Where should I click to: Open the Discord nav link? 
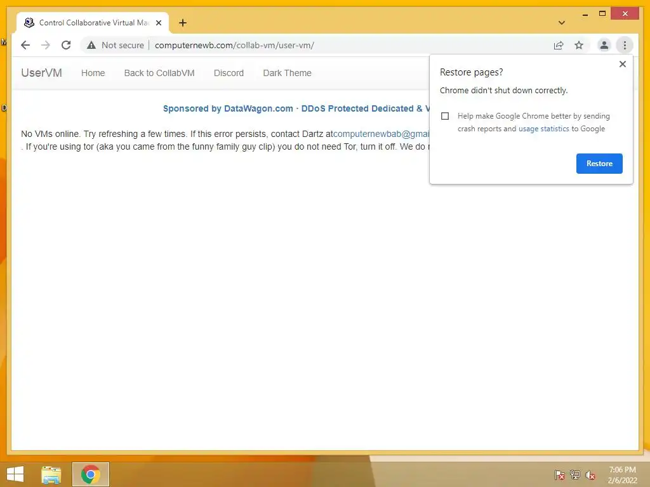pyautogui.click(x=229, y=73)
